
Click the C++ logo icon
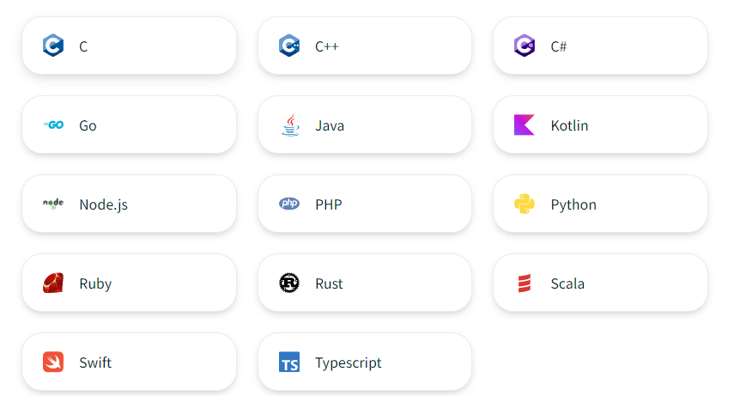point(289,46)
